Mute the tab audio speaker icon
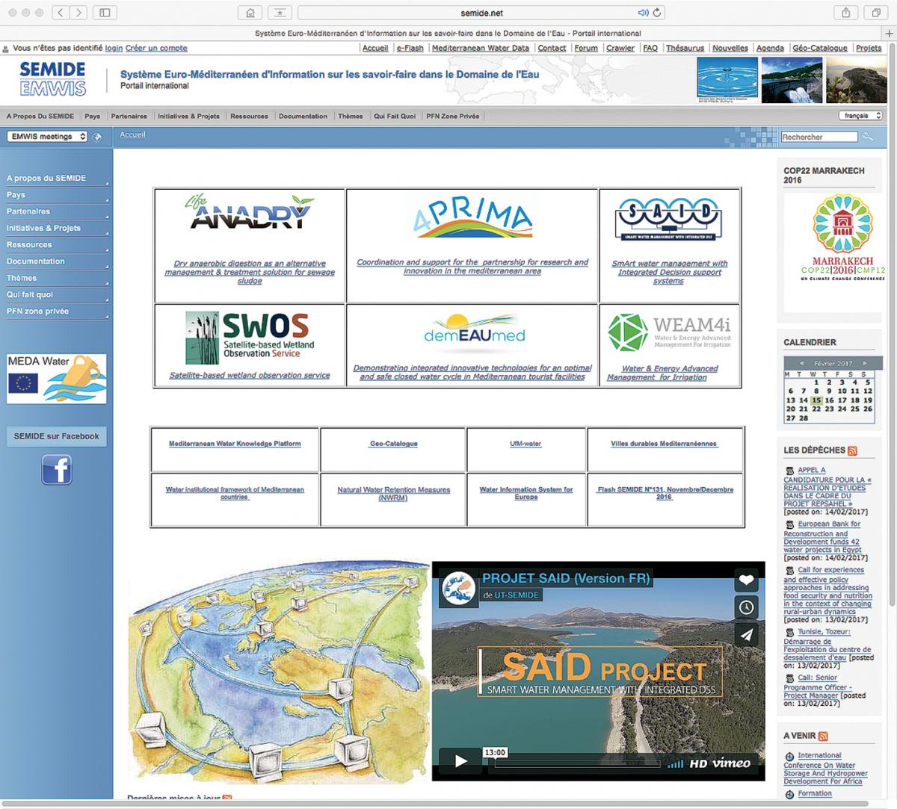This screenshot has height=809, width=897. pos(642,13)
